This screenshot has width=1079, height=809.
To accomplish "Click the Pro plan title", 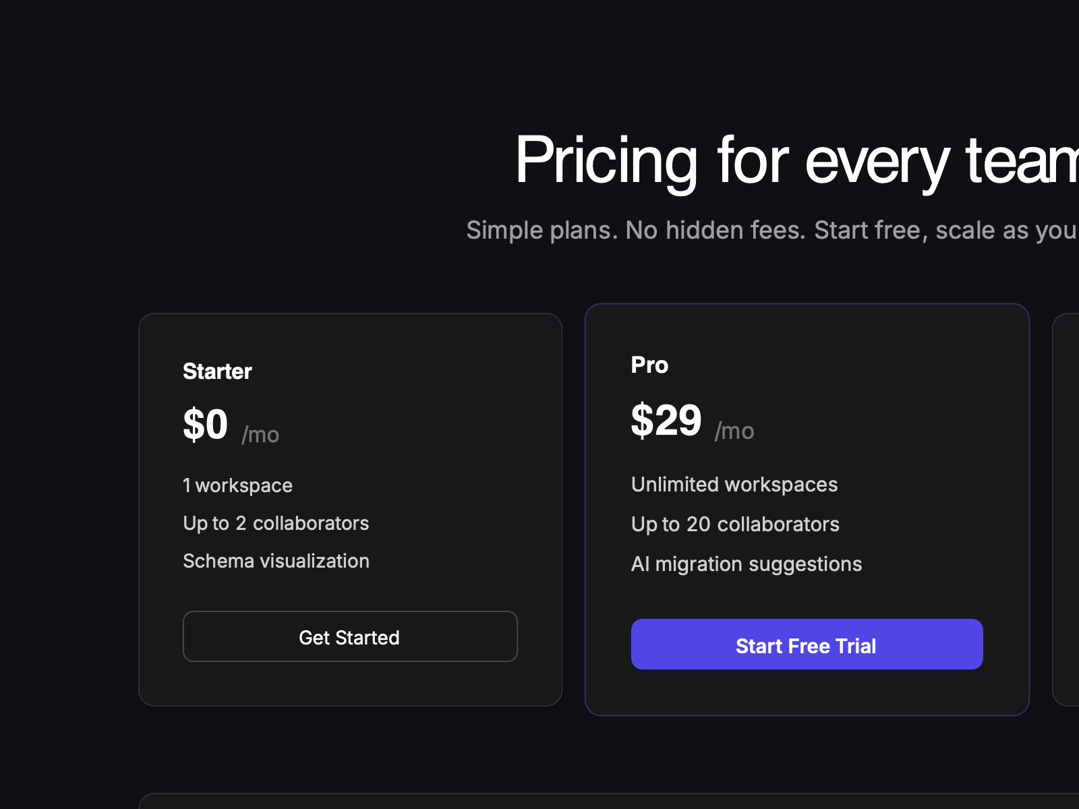I will click(649, 365).
